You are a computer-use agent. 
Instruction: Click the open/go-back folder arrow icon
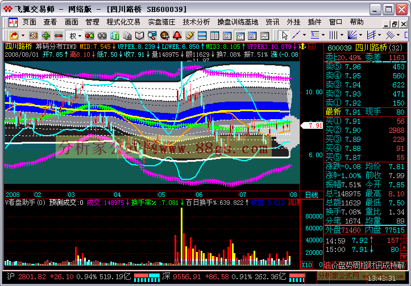(14, 35)
